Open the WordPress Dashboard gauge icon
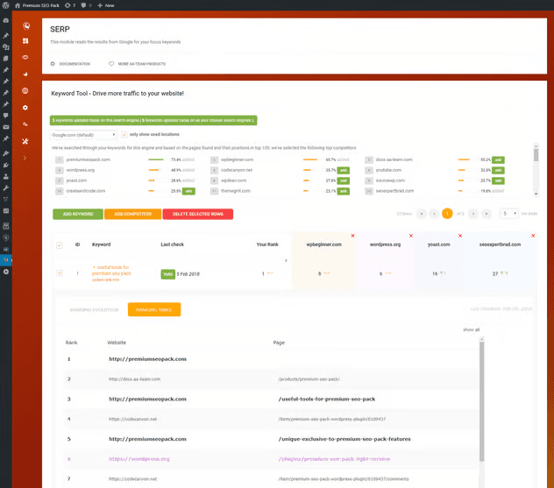Image resolution: width=554 pixels, height=488 pixels. tap(6, 20)
